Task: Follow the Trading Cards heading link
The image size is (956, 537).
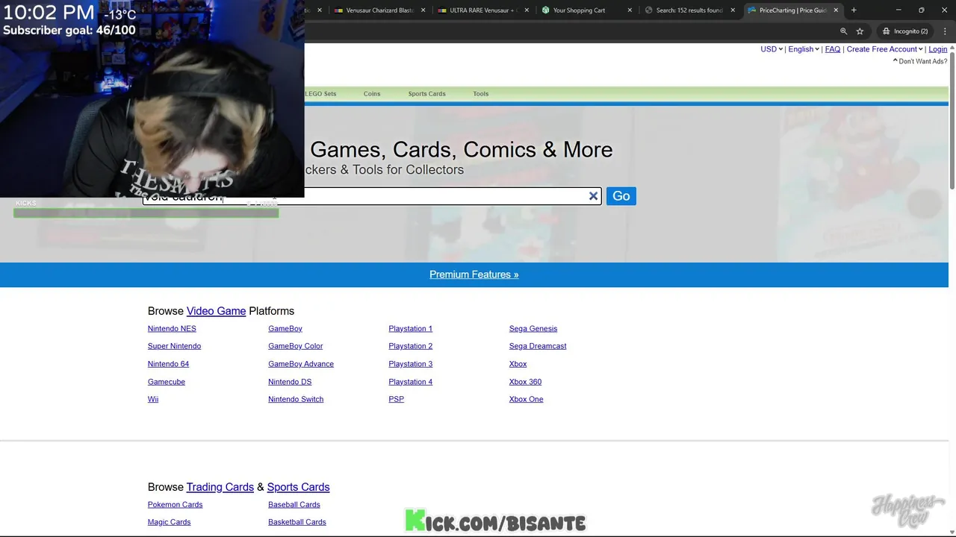Action: 220,487
